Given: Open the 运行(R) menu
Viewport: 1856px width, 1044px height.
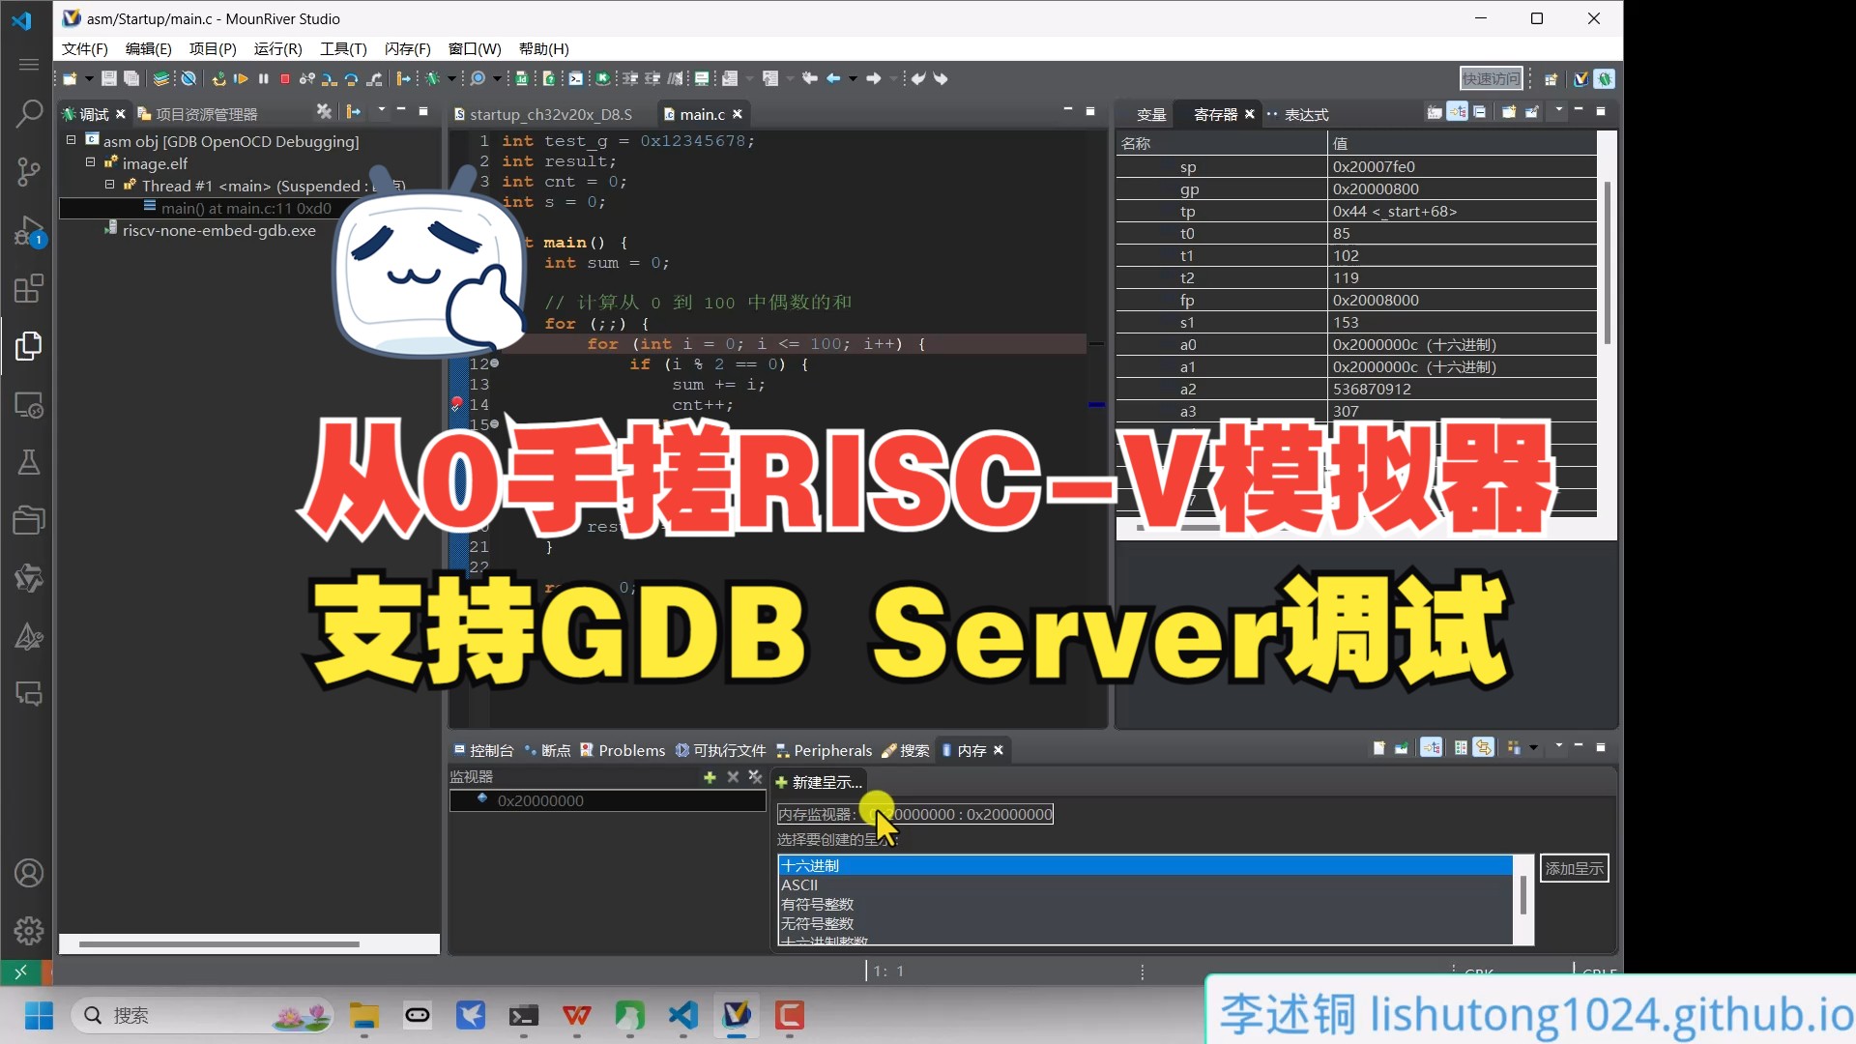Looking at the screenshot, I should pyautogui.click(x=277, y=48).
